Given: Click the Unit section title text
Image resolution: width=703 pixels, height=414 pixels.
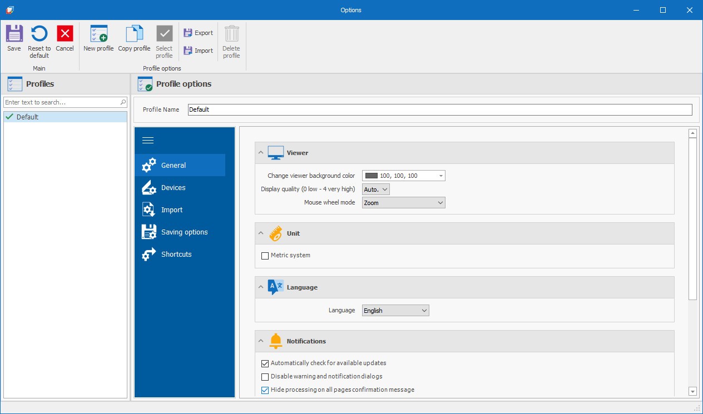Looking at the screenshot, I should click(293, 233).
